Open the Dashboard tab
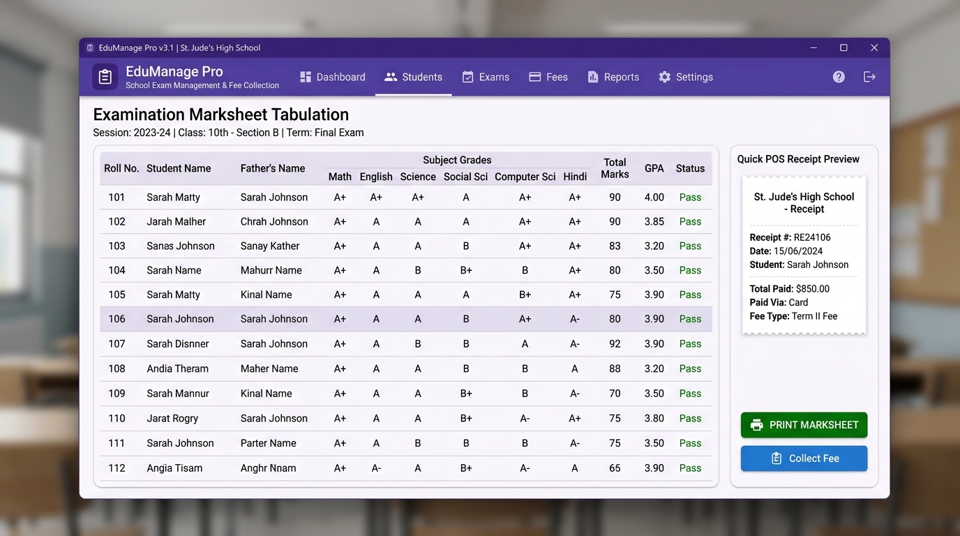The height and width of the screenshot is (536, 960). click(x=333, y=77)
